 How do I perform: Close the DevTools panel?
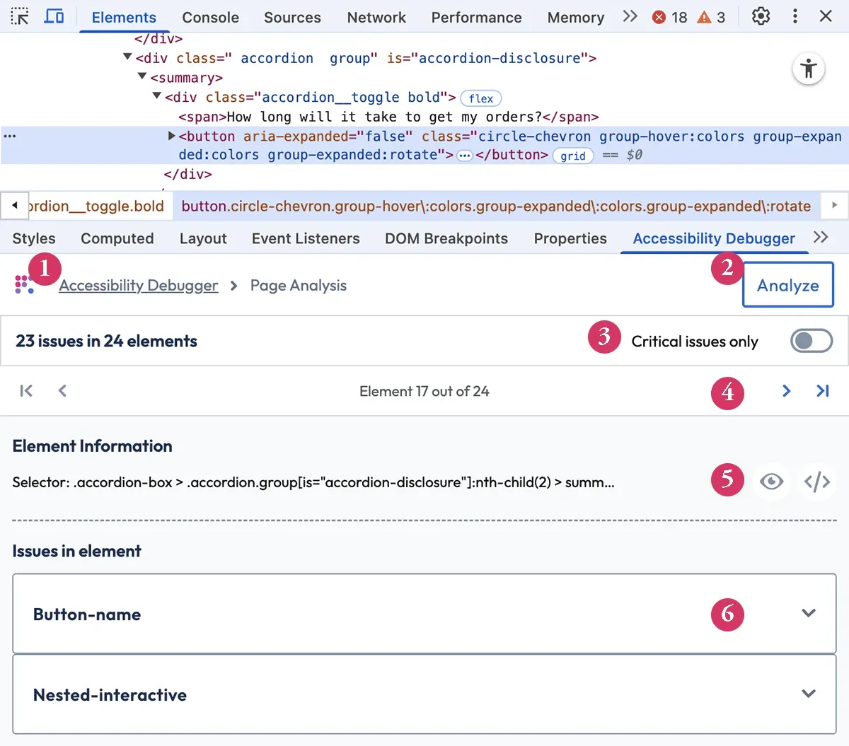(x=826, y=16)
